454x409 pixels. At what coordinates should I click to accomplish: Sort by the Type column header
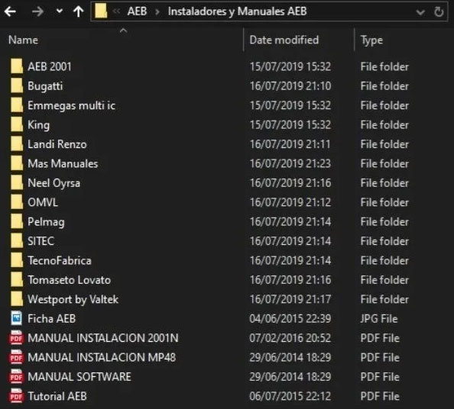[x=371, y=40]
